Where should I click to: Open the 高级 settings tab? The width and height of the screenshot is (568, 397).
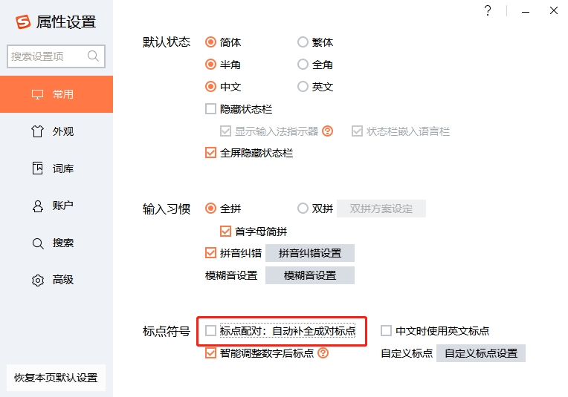tap(57, 280)
